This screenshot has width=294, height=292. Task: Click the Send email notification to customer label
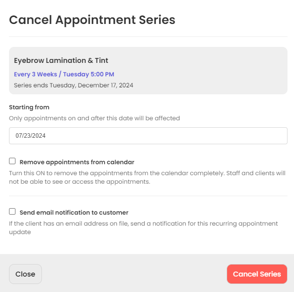click(74, 213)
